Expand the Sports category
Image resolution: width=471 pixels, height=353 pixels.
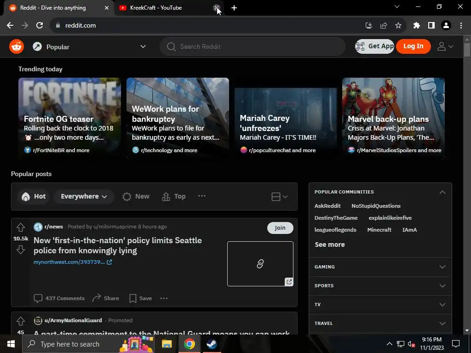[x=380, y=286]
